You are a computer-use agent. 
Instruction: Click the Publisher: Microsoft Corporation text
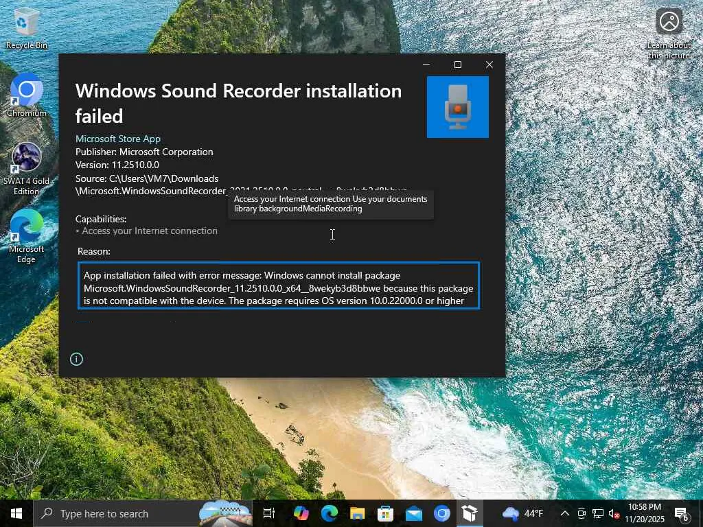(144, 152)
